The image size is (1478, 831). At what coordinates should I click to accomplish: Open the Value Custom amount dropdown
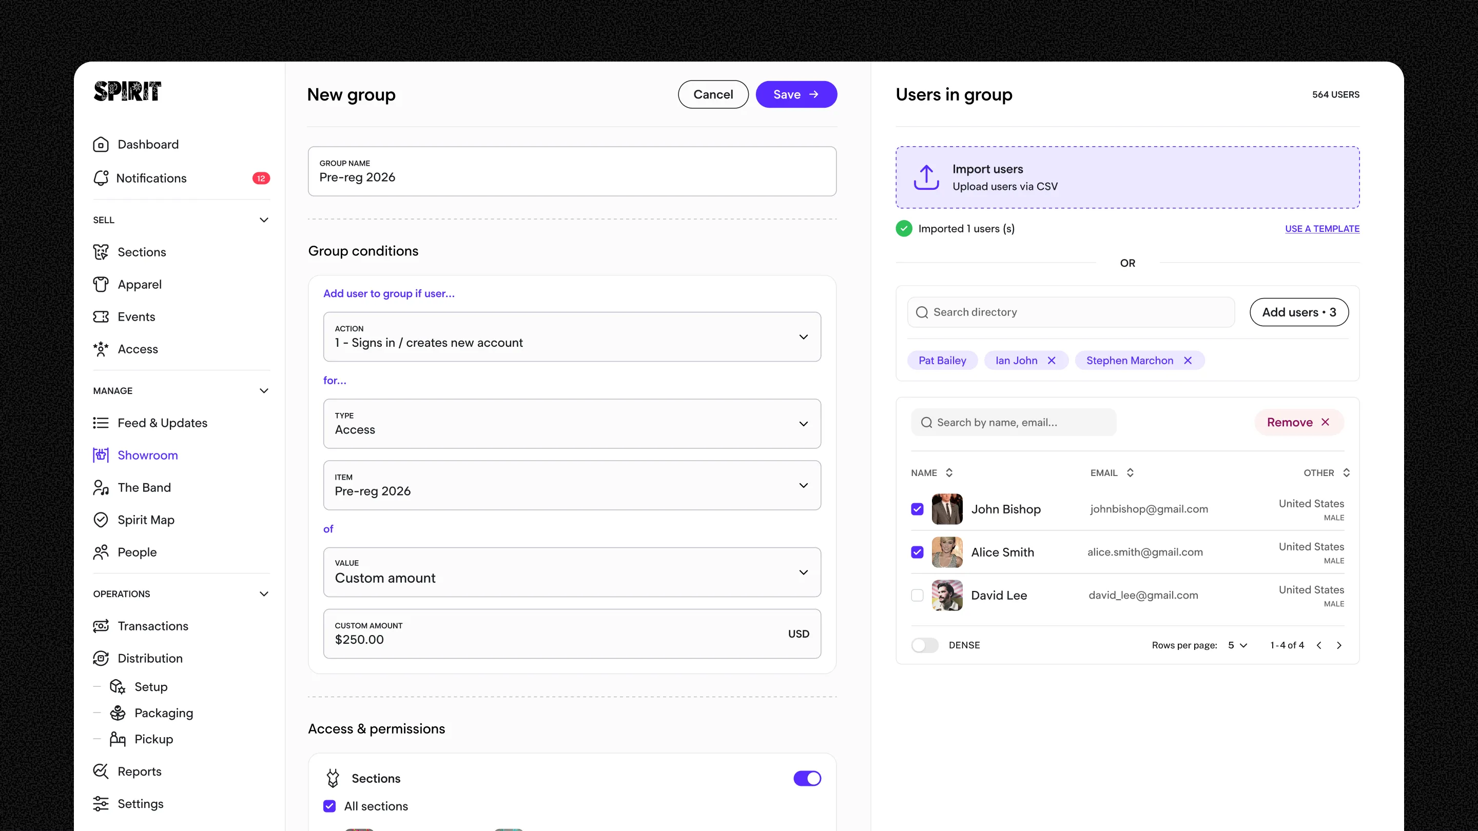coord(572,572)
